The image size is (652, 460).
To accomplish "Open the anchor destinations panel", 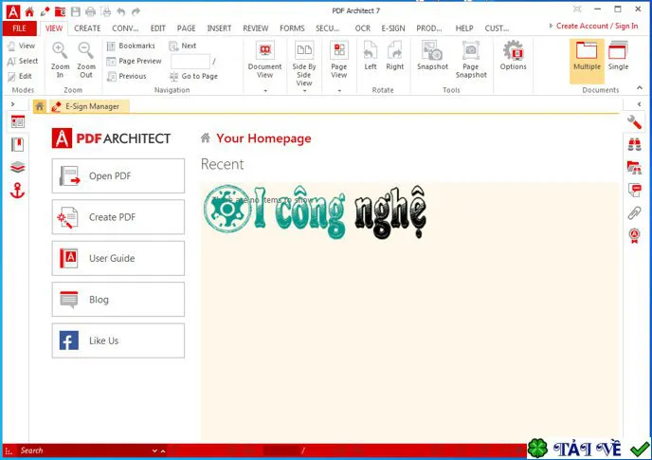I will (17, 191).
